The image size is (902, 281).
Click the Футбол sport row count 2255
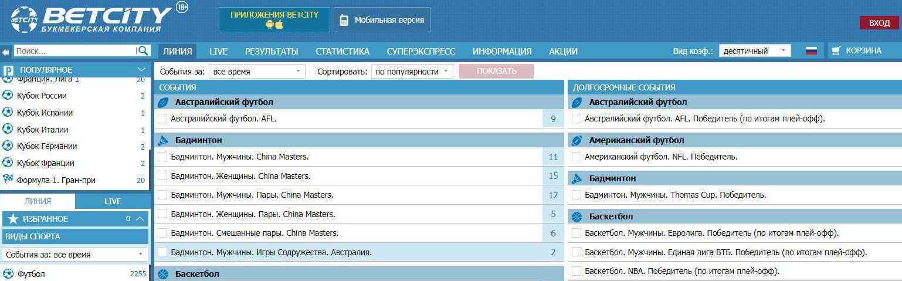click(138, 274)
